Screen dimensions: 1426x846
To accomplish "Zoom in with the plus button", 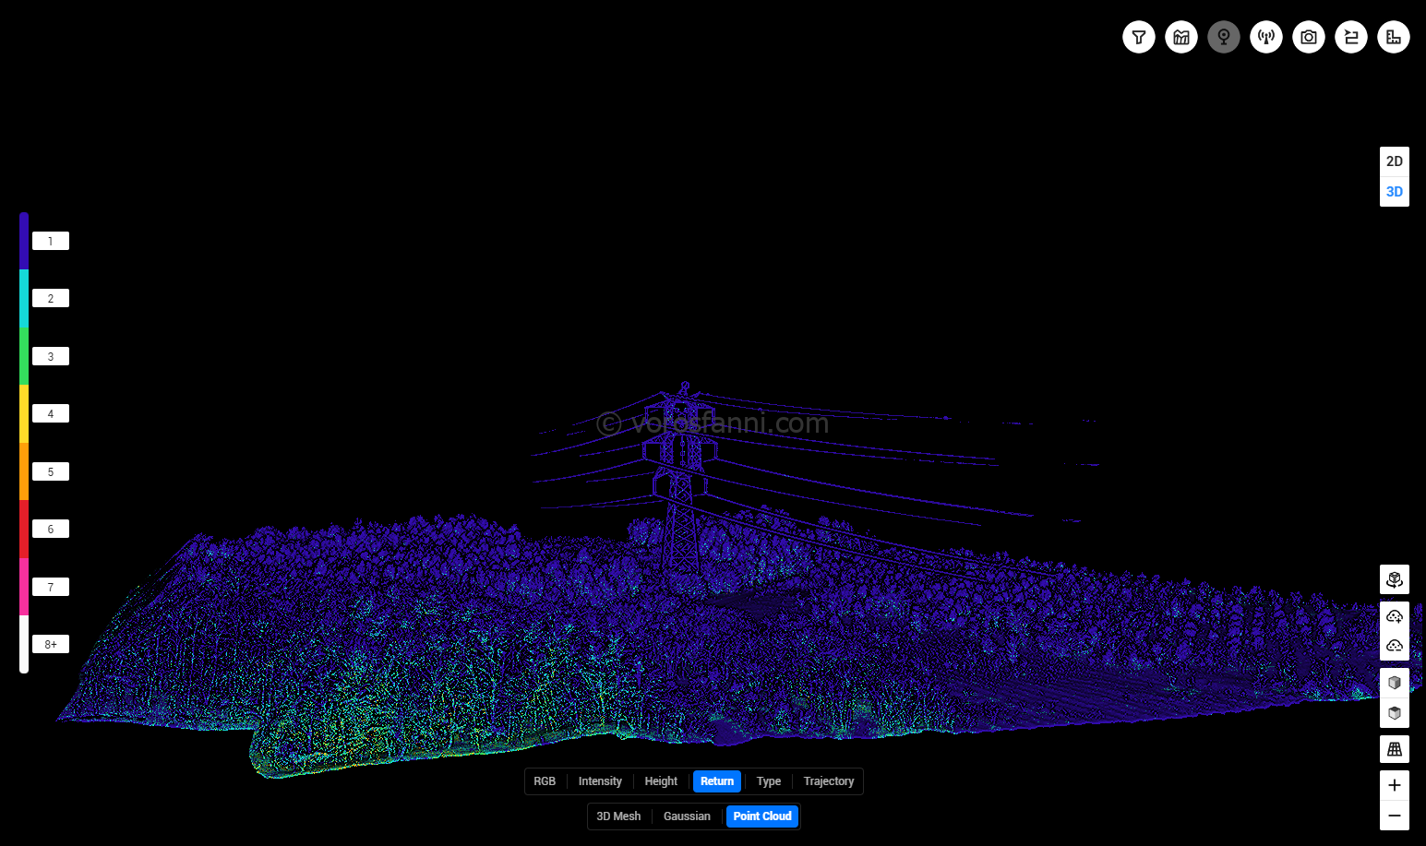I will coord(1395,785).
